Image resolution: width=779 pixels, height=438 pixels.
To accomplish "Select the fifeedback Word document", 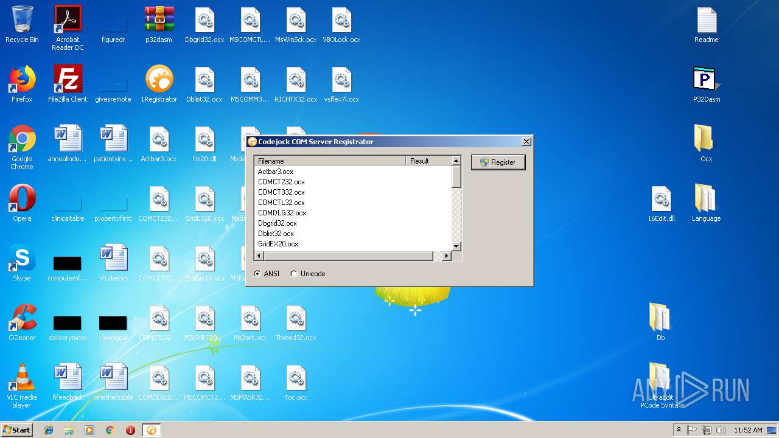I will [x=68, y=383].
